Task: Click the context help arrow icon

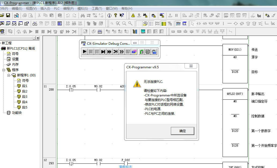Action: pyautogui.click(x=122, y=15)
